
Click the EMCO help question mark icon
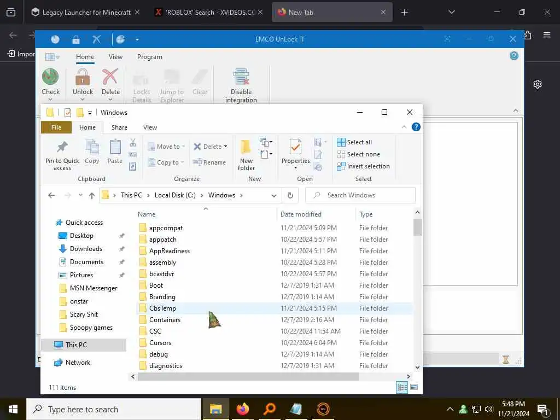pyautogui.click(x=514, y=56)
